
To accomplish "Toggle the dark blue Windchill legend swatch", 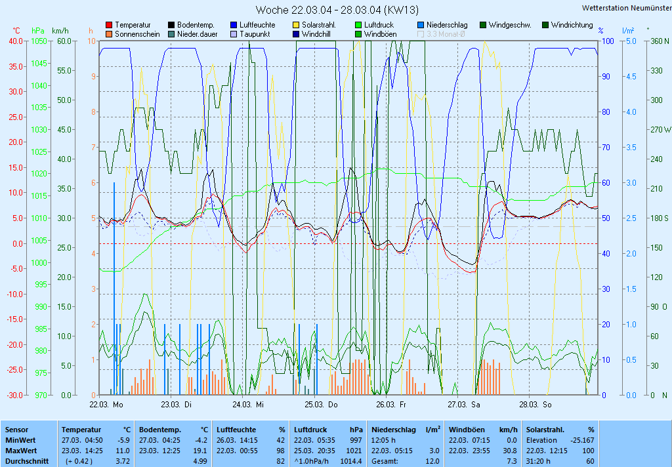I will [296, 34].
